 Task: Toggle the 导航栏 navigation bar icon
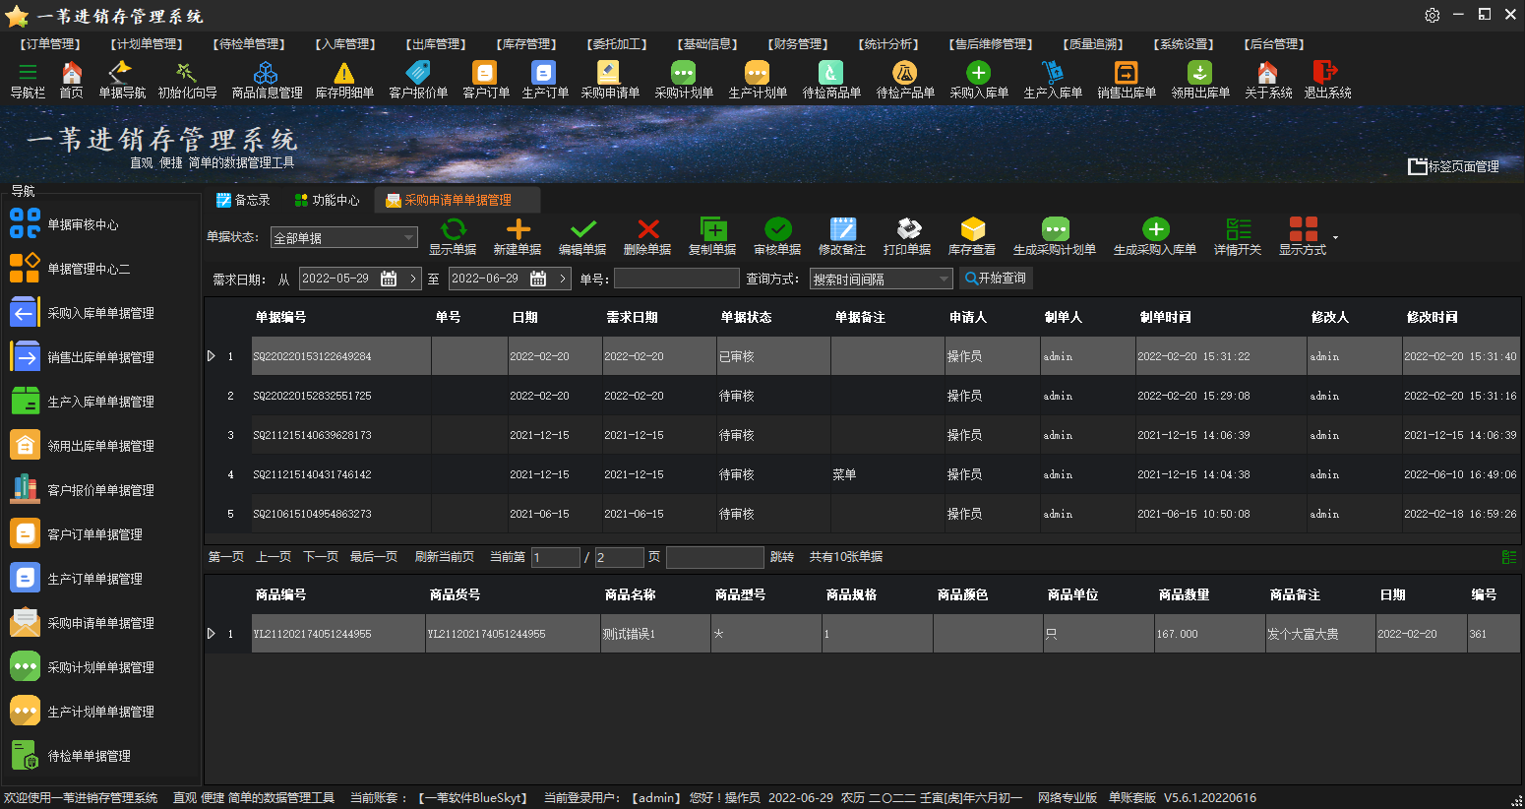click(x=28, y=80)
